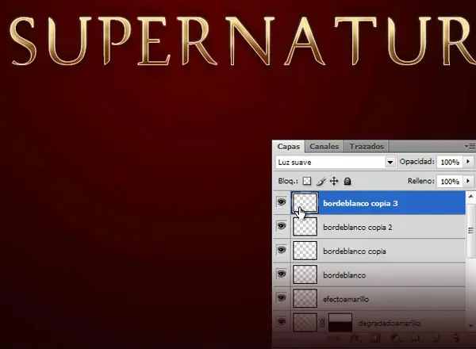Screen dimensions: 476x349
Task: Select the bordeblanco copia layer name
Action: (x=355, y=251)
